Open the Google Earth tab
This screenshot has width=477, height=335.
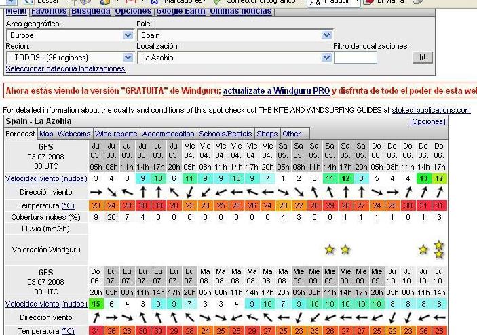(x=180, y=12)
